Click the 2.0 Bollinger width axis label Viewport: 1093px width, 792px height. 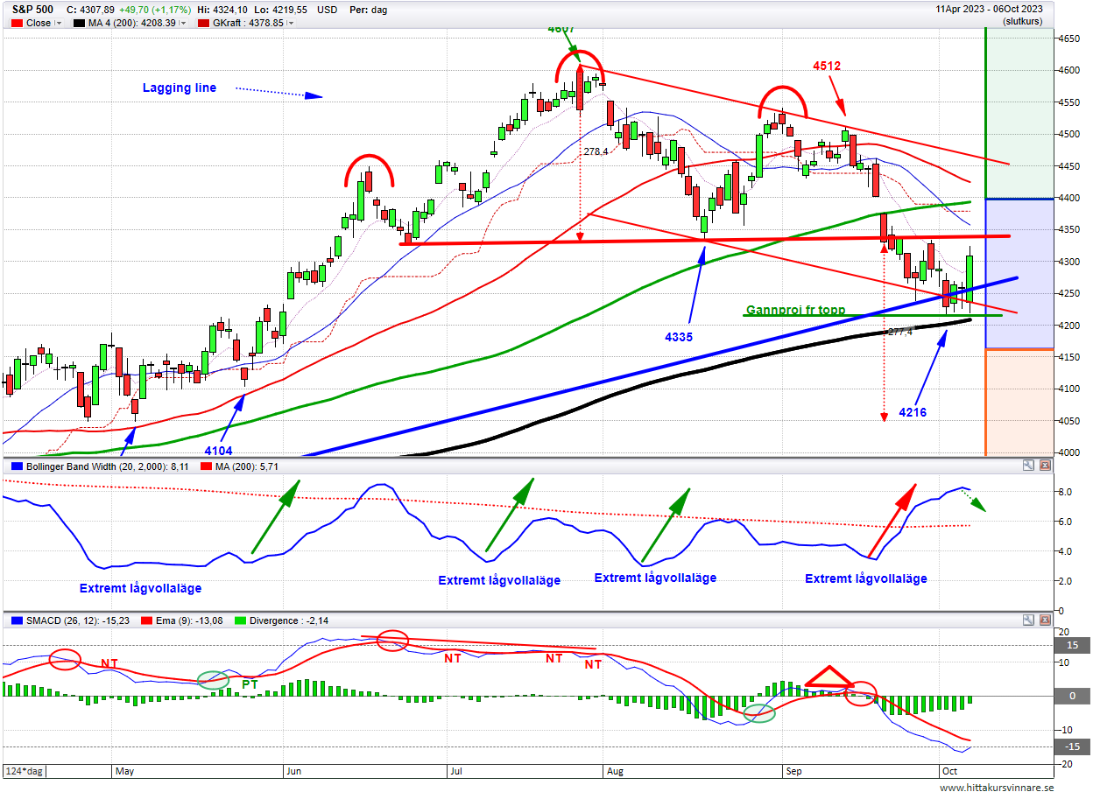pyautogui.click(x=1065, y=581)
